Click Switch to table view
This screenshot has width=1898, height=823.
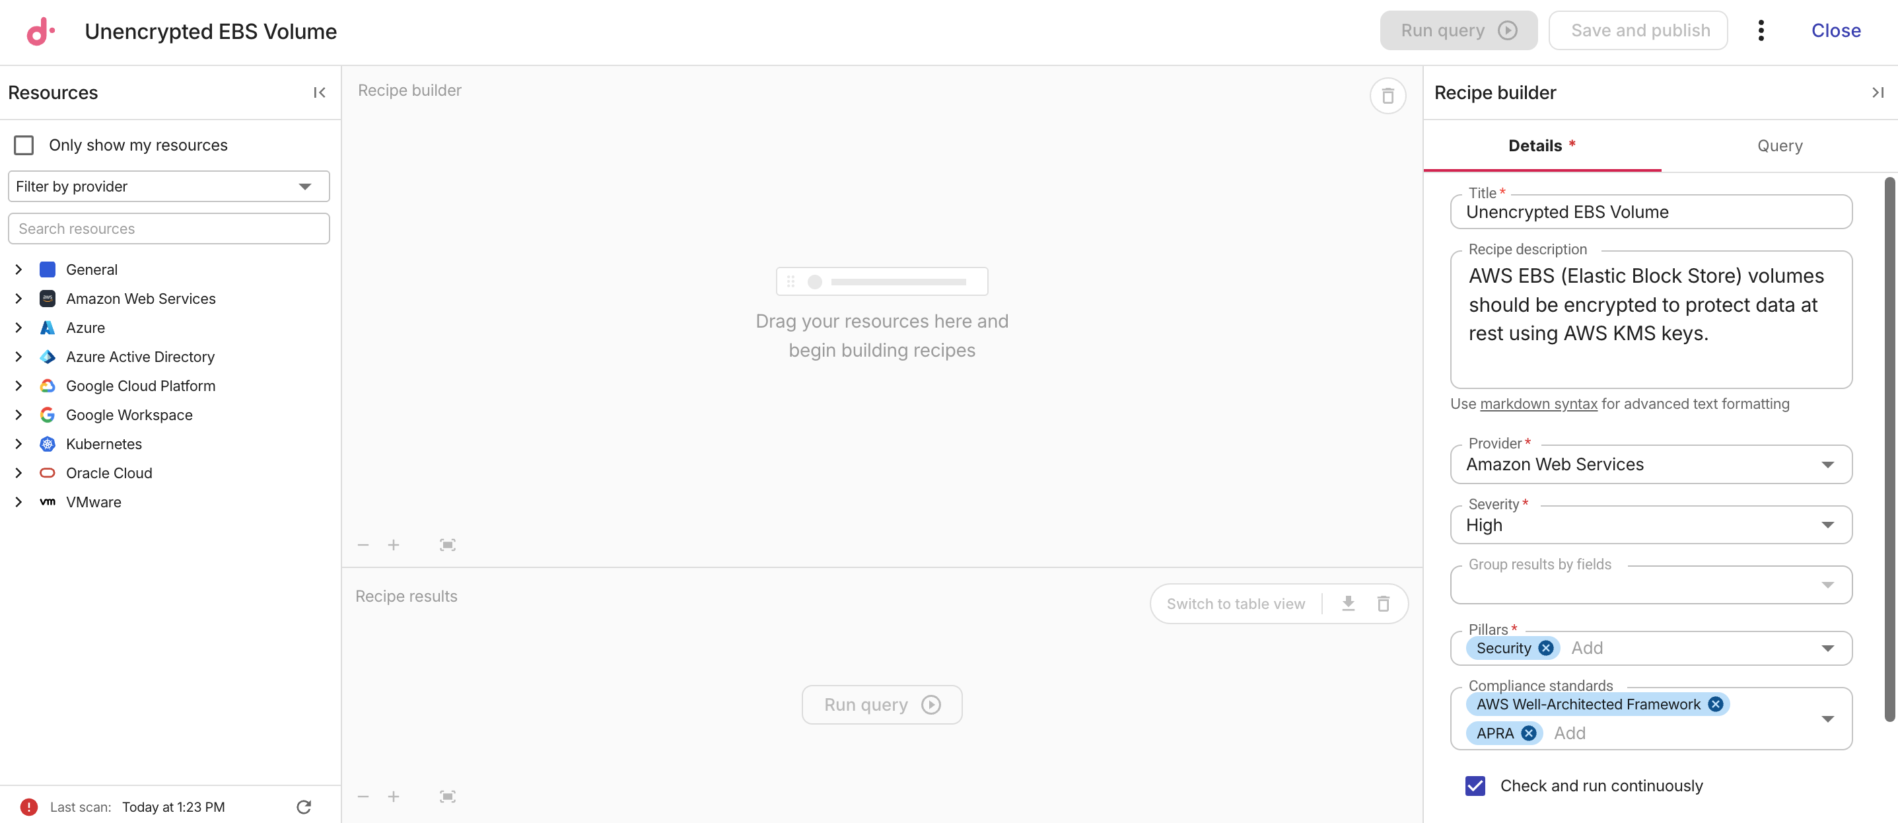point(1236,604)
